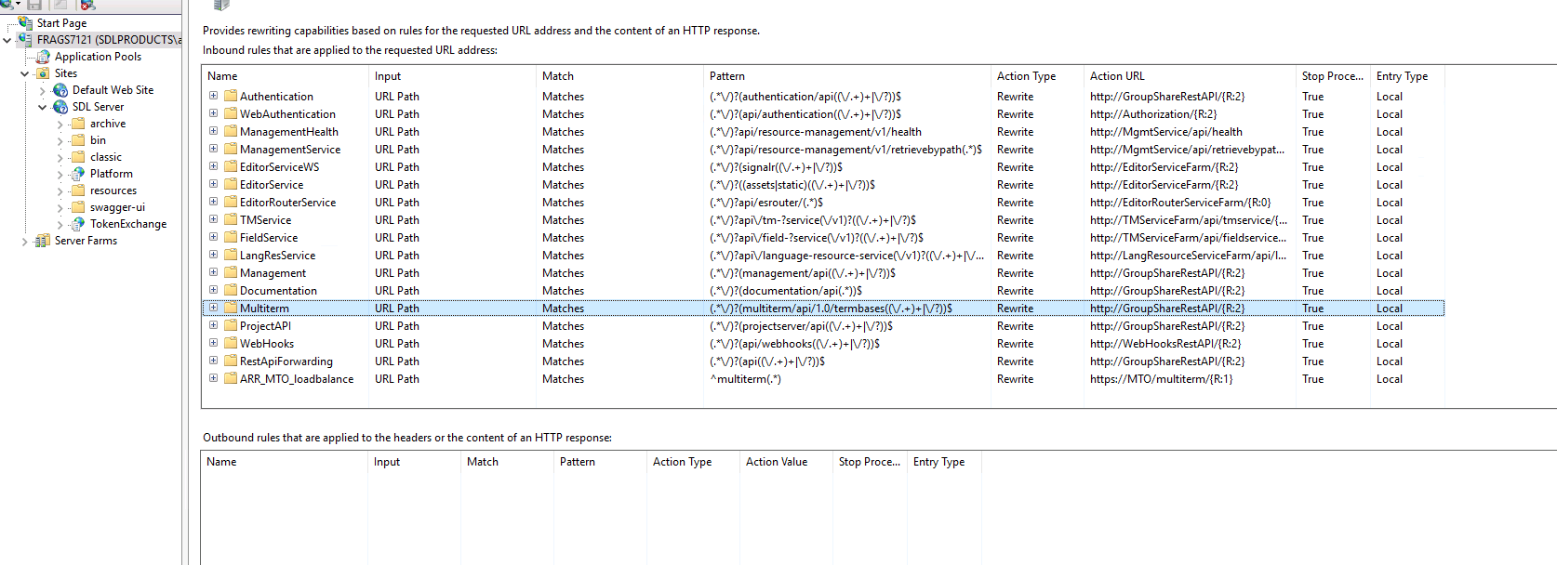Viewport: 1557px width, 565px height.
Task: Sort inbound rules by Match column
Action: pos(619,76)
